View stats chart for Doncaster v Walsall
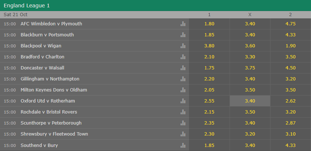 pyautogui.click(x=183, y=68)
